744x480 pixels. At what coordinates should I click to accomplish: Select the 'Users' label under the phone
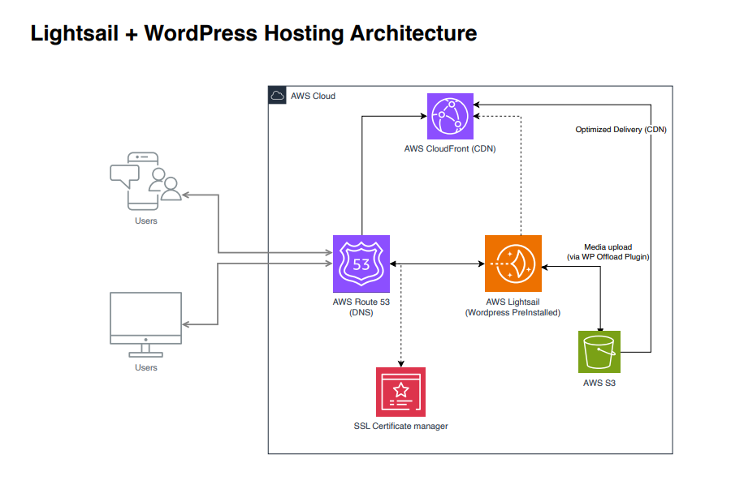145,221
